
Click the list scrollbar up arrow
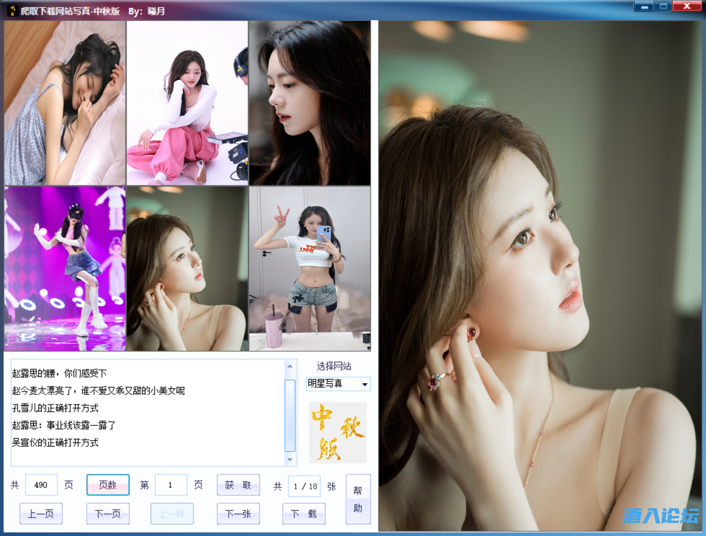tap(290, 366)
